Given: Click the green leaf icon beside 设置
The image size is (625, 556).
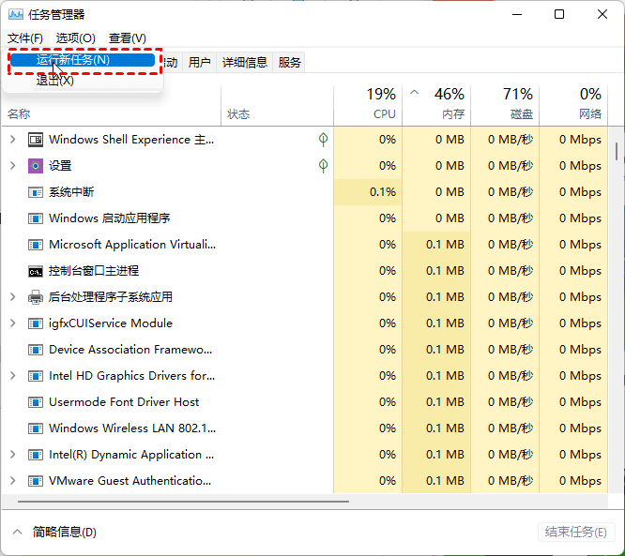Looking at the screenshot, I should 323,166.
